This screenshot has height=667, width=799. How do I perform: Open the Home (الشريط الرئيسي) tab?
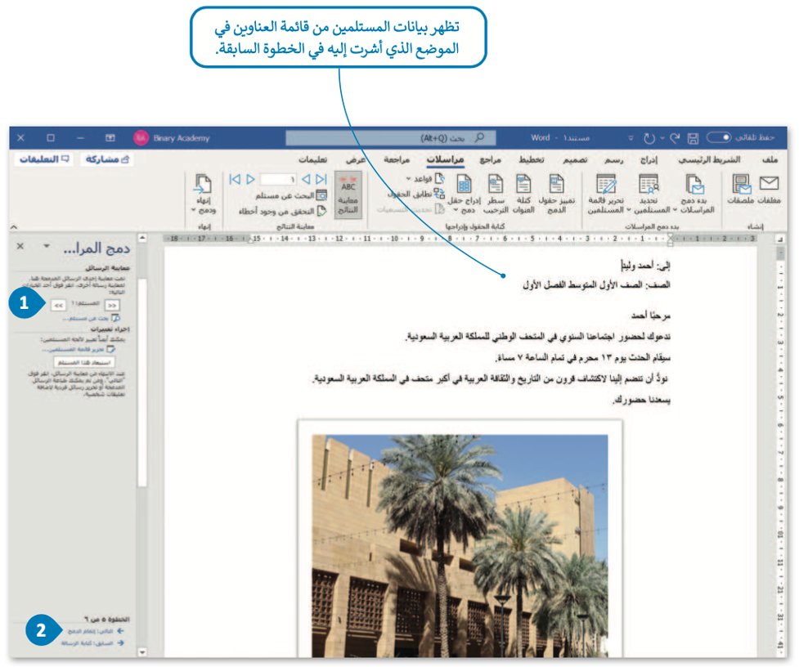click(709, 159)
